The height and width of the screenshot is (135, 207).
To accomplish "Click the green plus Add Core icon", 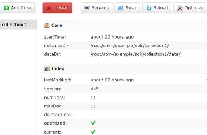I will point(6,8).
